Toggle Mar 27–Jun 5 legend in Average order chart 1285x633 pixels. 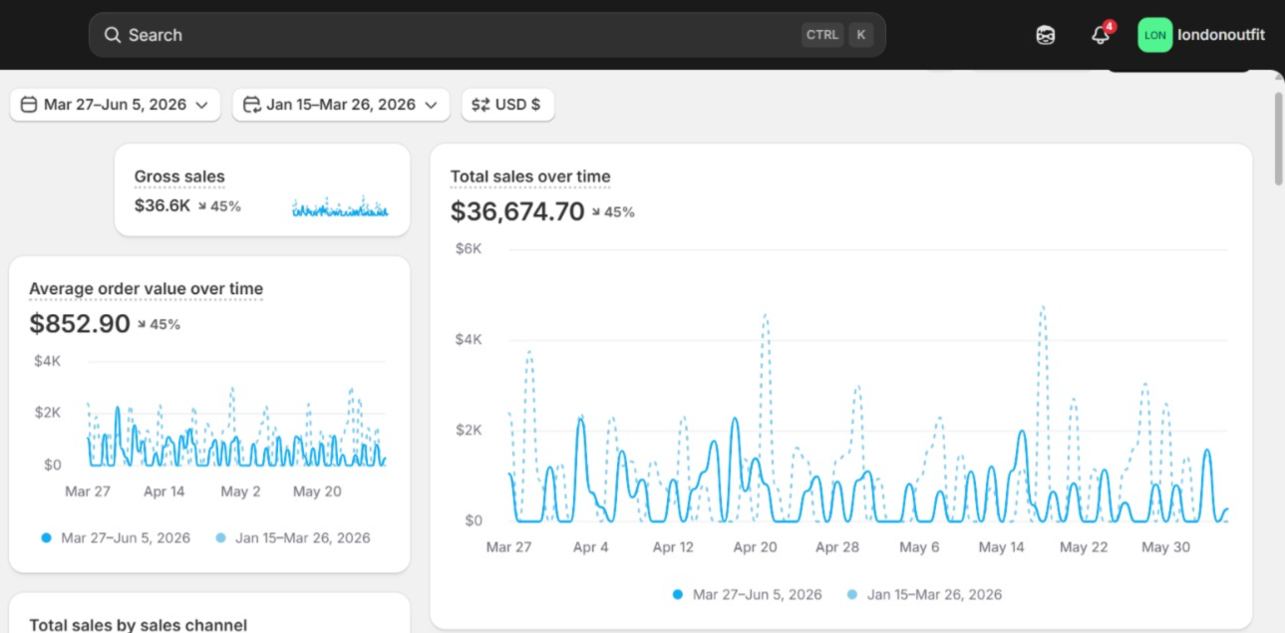(x=116, y=537)
